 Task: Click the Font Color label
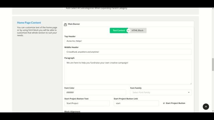click(x=69, y=88)
